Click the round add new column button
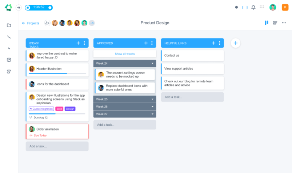The height and width of the screenshot is (173, 292). point(235,43)
